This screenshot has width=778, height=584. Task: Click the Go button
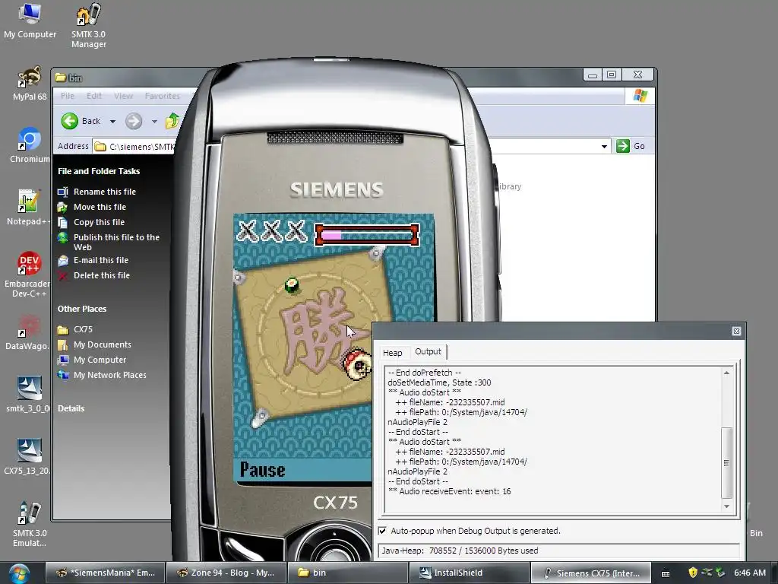(631, 146)
